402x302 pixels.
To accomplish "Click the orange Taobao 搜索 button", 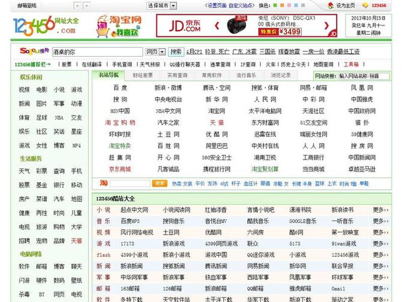I will tap(159, 183).
